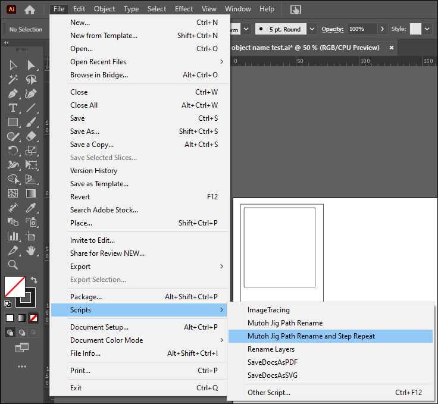Select the Artboard tool
The height and width of the screenshot is (404, 438).
(x=31, y=236)
